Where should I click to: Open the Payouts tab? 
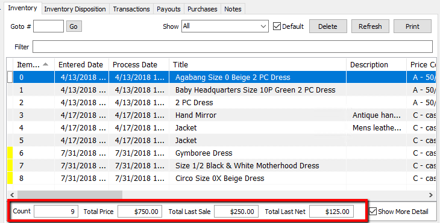[169, 9]
